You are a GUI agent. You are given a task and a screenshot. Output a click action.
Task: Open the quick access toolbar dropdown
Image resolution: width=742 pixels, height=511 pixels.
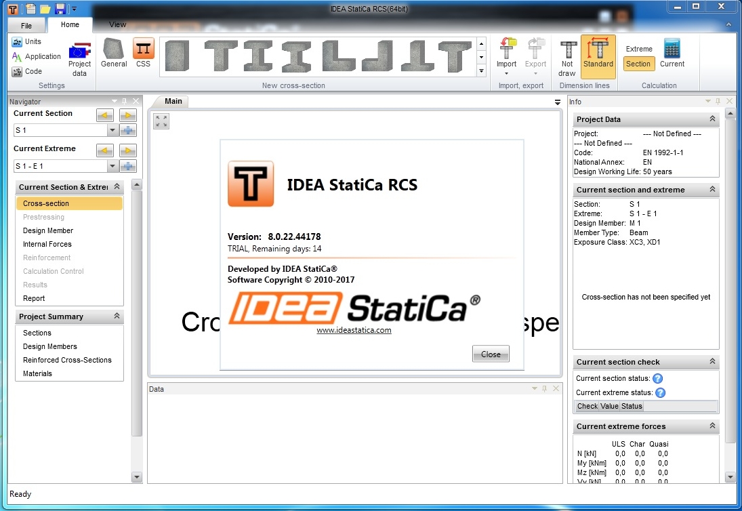74,9
